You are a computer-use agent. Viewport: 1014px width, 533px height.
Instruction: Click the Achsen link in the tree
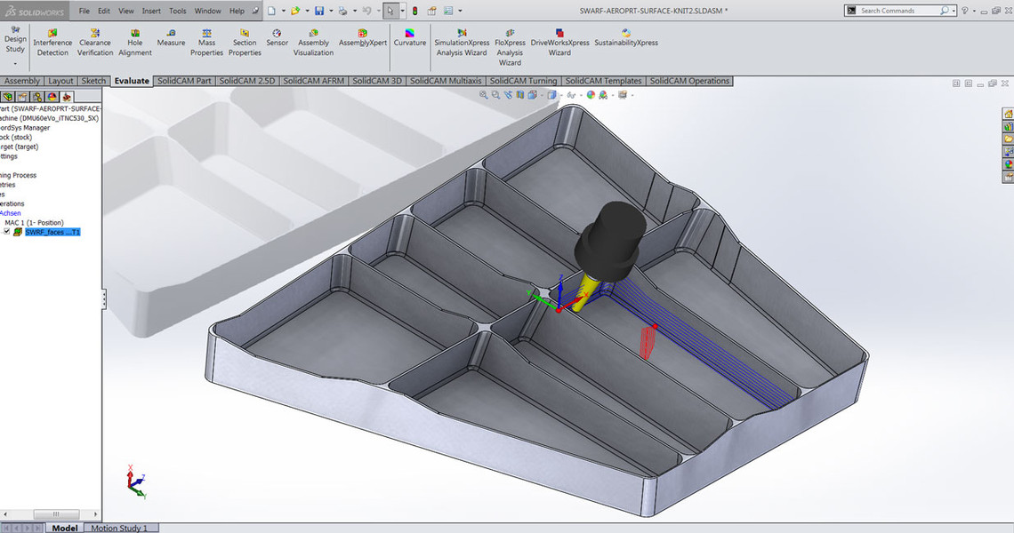[x=11, y=212]
